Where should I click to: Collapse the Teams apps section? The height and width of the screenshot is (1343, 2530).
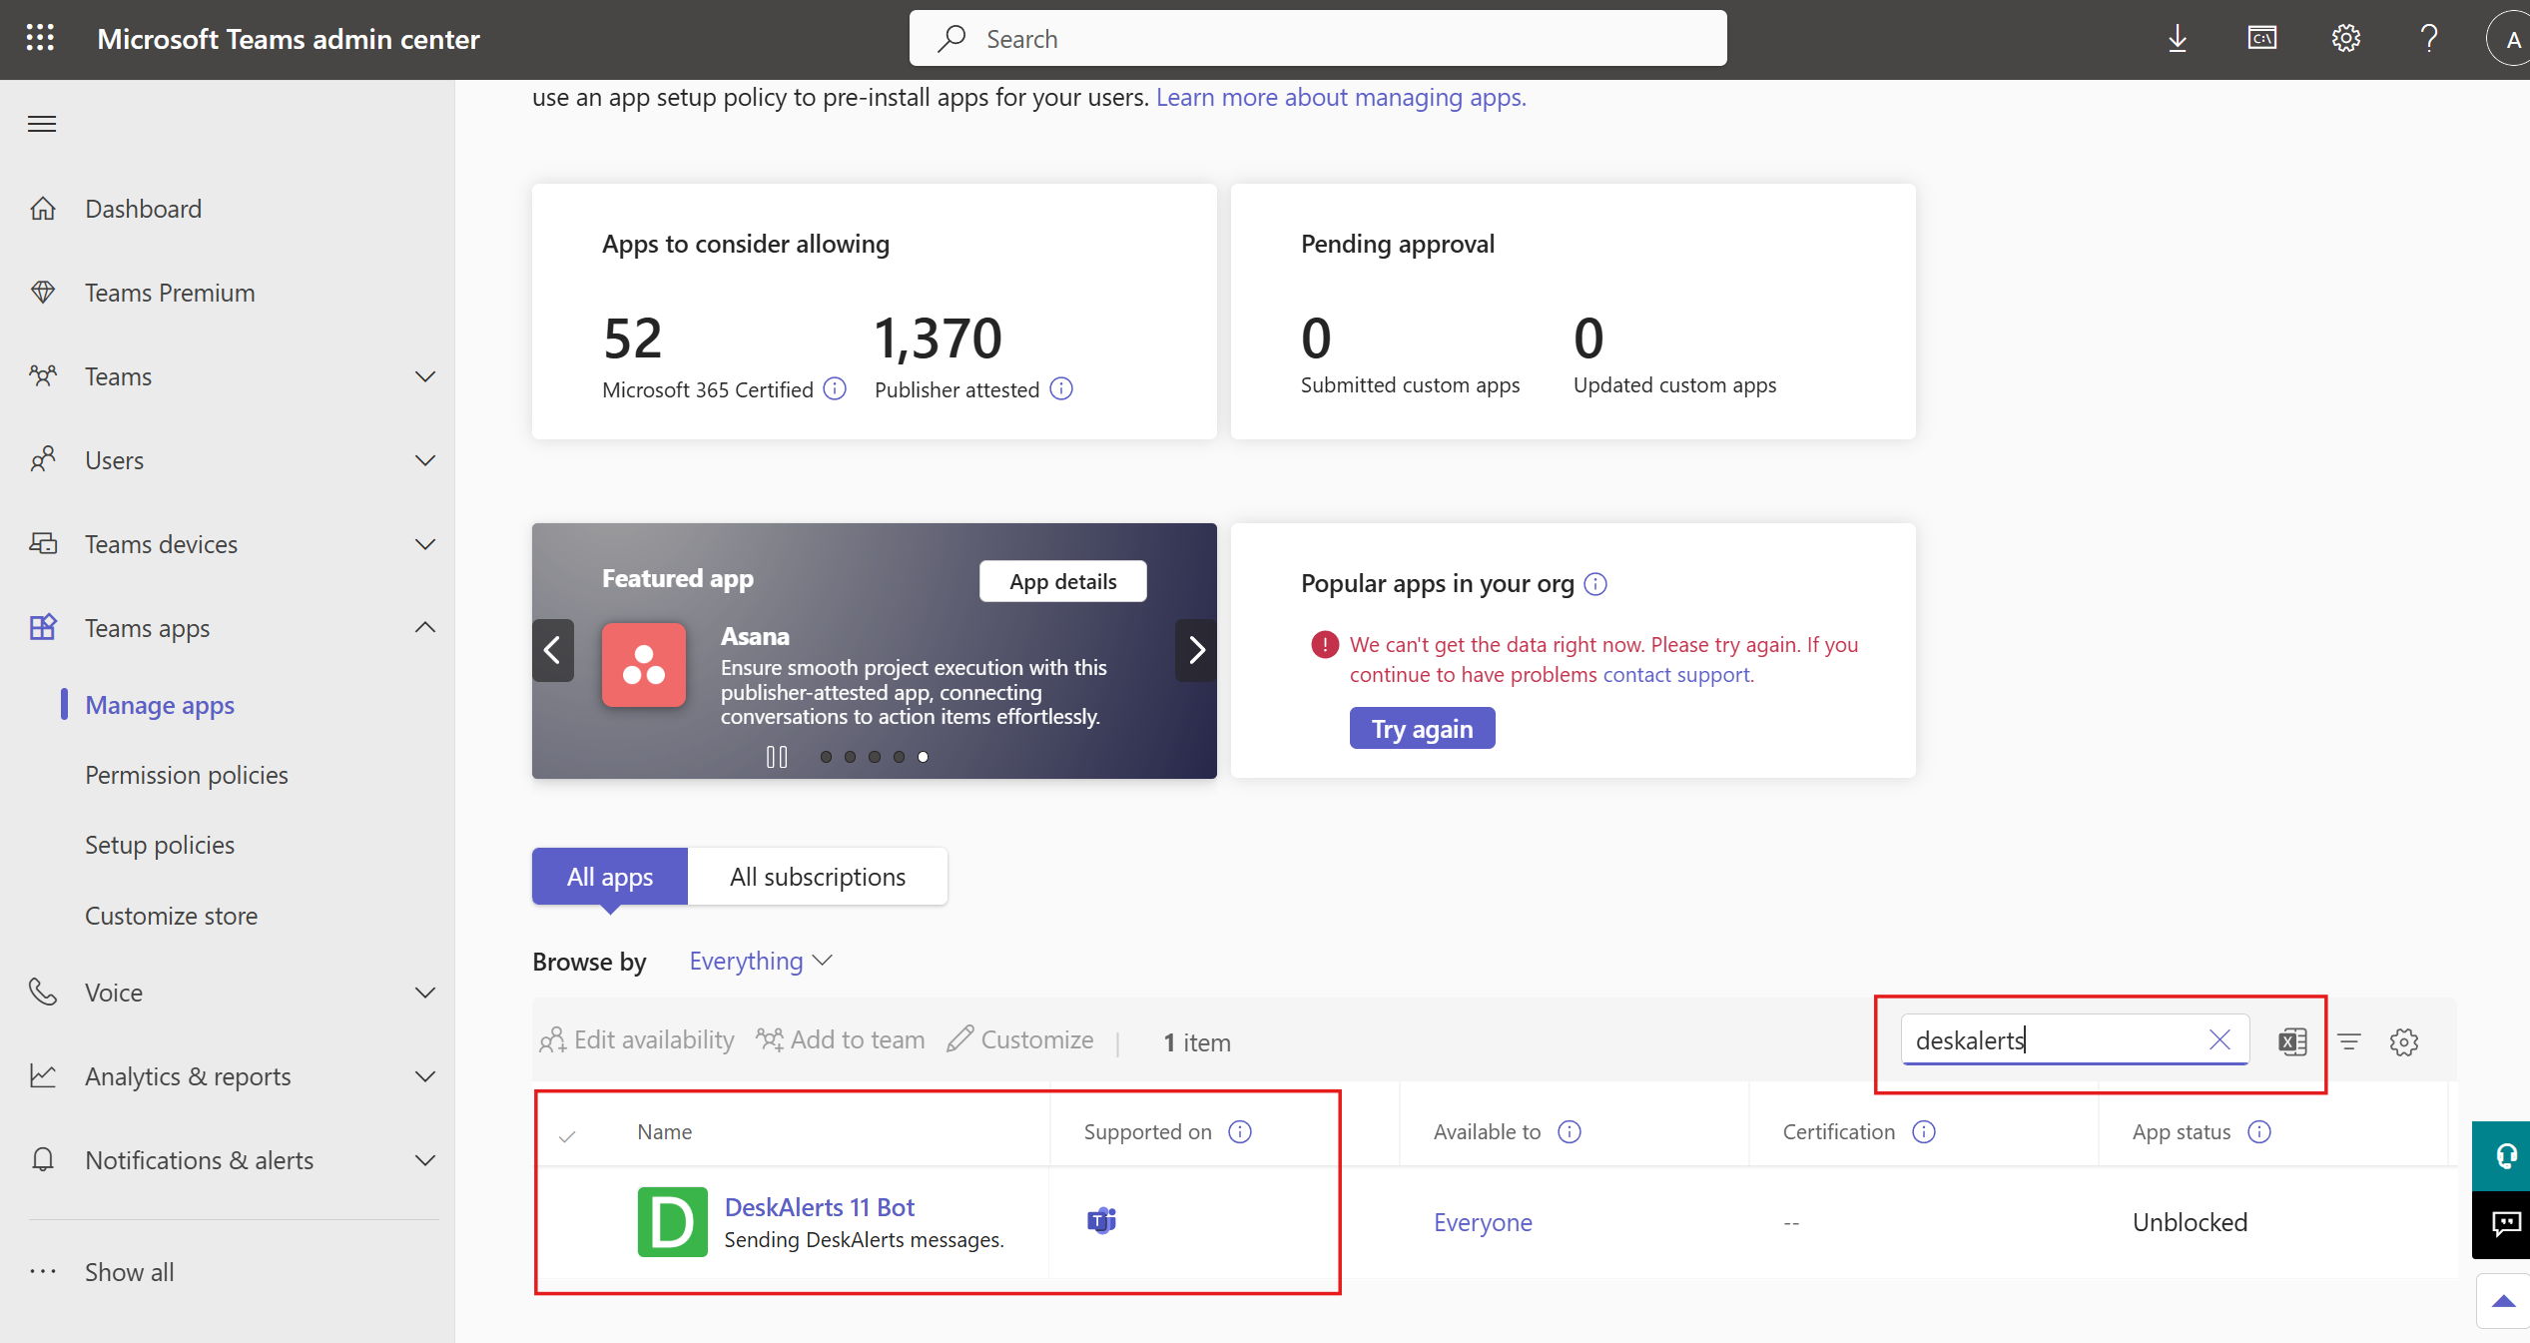[425, 628]
